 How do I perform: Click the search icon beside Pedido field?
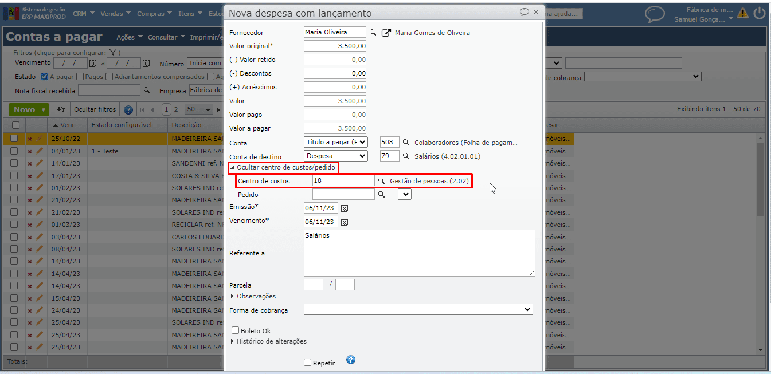(x=381, y=194)
